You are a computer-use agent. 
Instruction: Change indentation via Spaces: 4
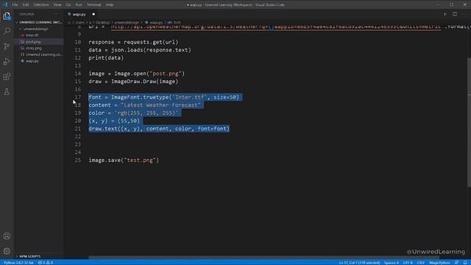point(391,263)
